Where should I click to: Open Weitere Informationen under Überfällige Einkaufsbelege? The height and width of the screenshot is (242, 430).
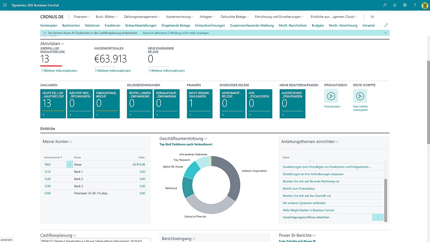click(x=59, y=71)
